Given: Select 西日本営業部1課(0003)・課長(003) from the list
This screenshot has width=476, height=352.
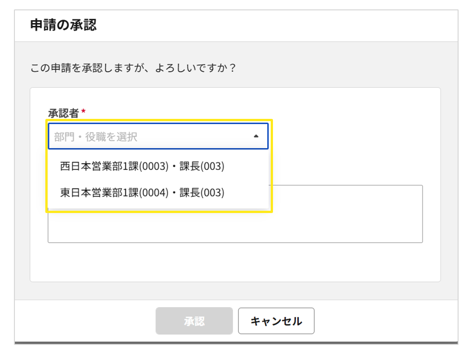Looking at the screenshot, I should (x=142, y=167).
